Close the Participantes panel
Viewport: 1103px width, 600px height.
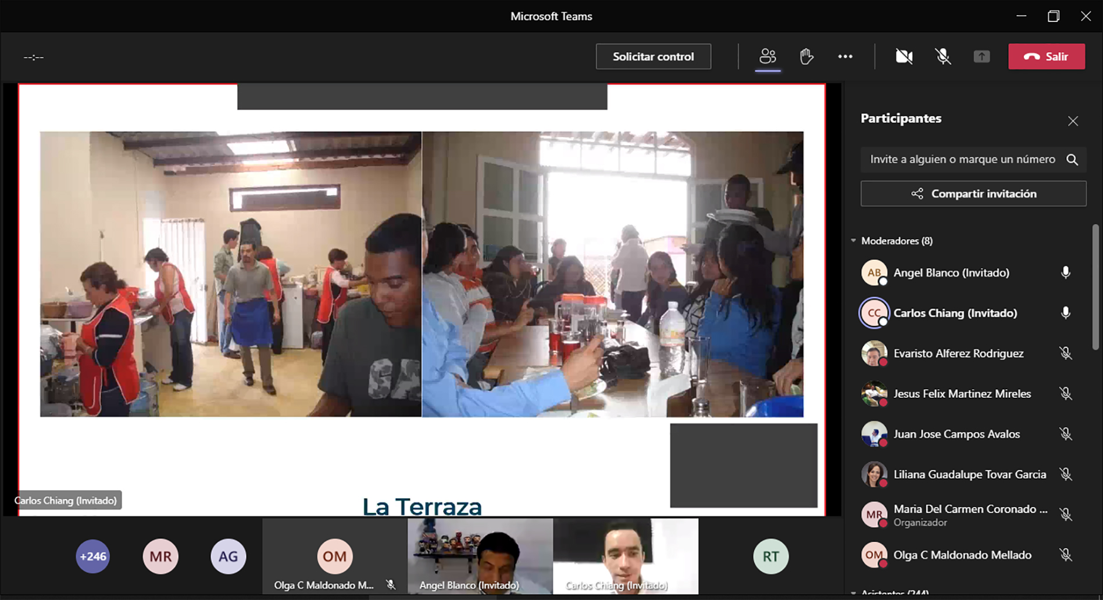point(1073,121)
